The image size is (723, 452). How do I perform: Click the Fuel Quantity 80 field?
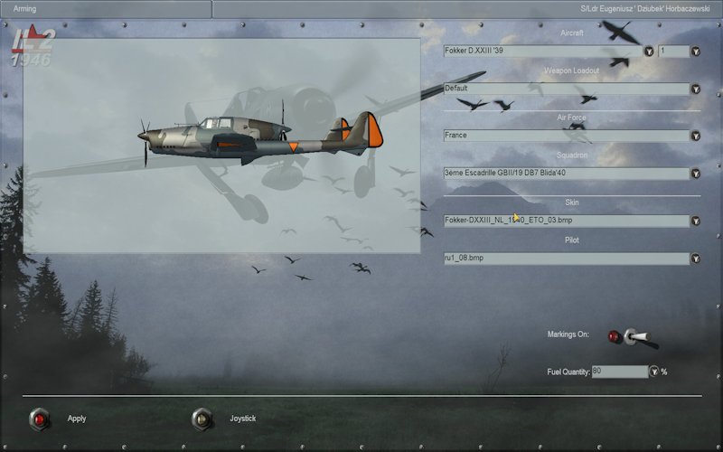click(620, 372)
